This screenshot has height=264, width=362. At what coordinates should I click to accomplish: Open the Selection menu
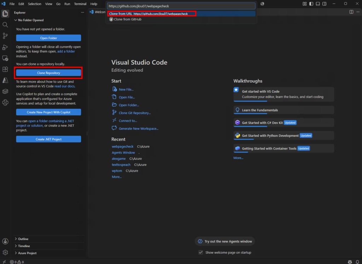click(x=35, y=4)
